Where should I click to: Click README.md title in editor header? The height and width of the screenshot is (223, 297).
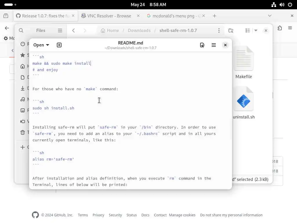tap(130, 43)
